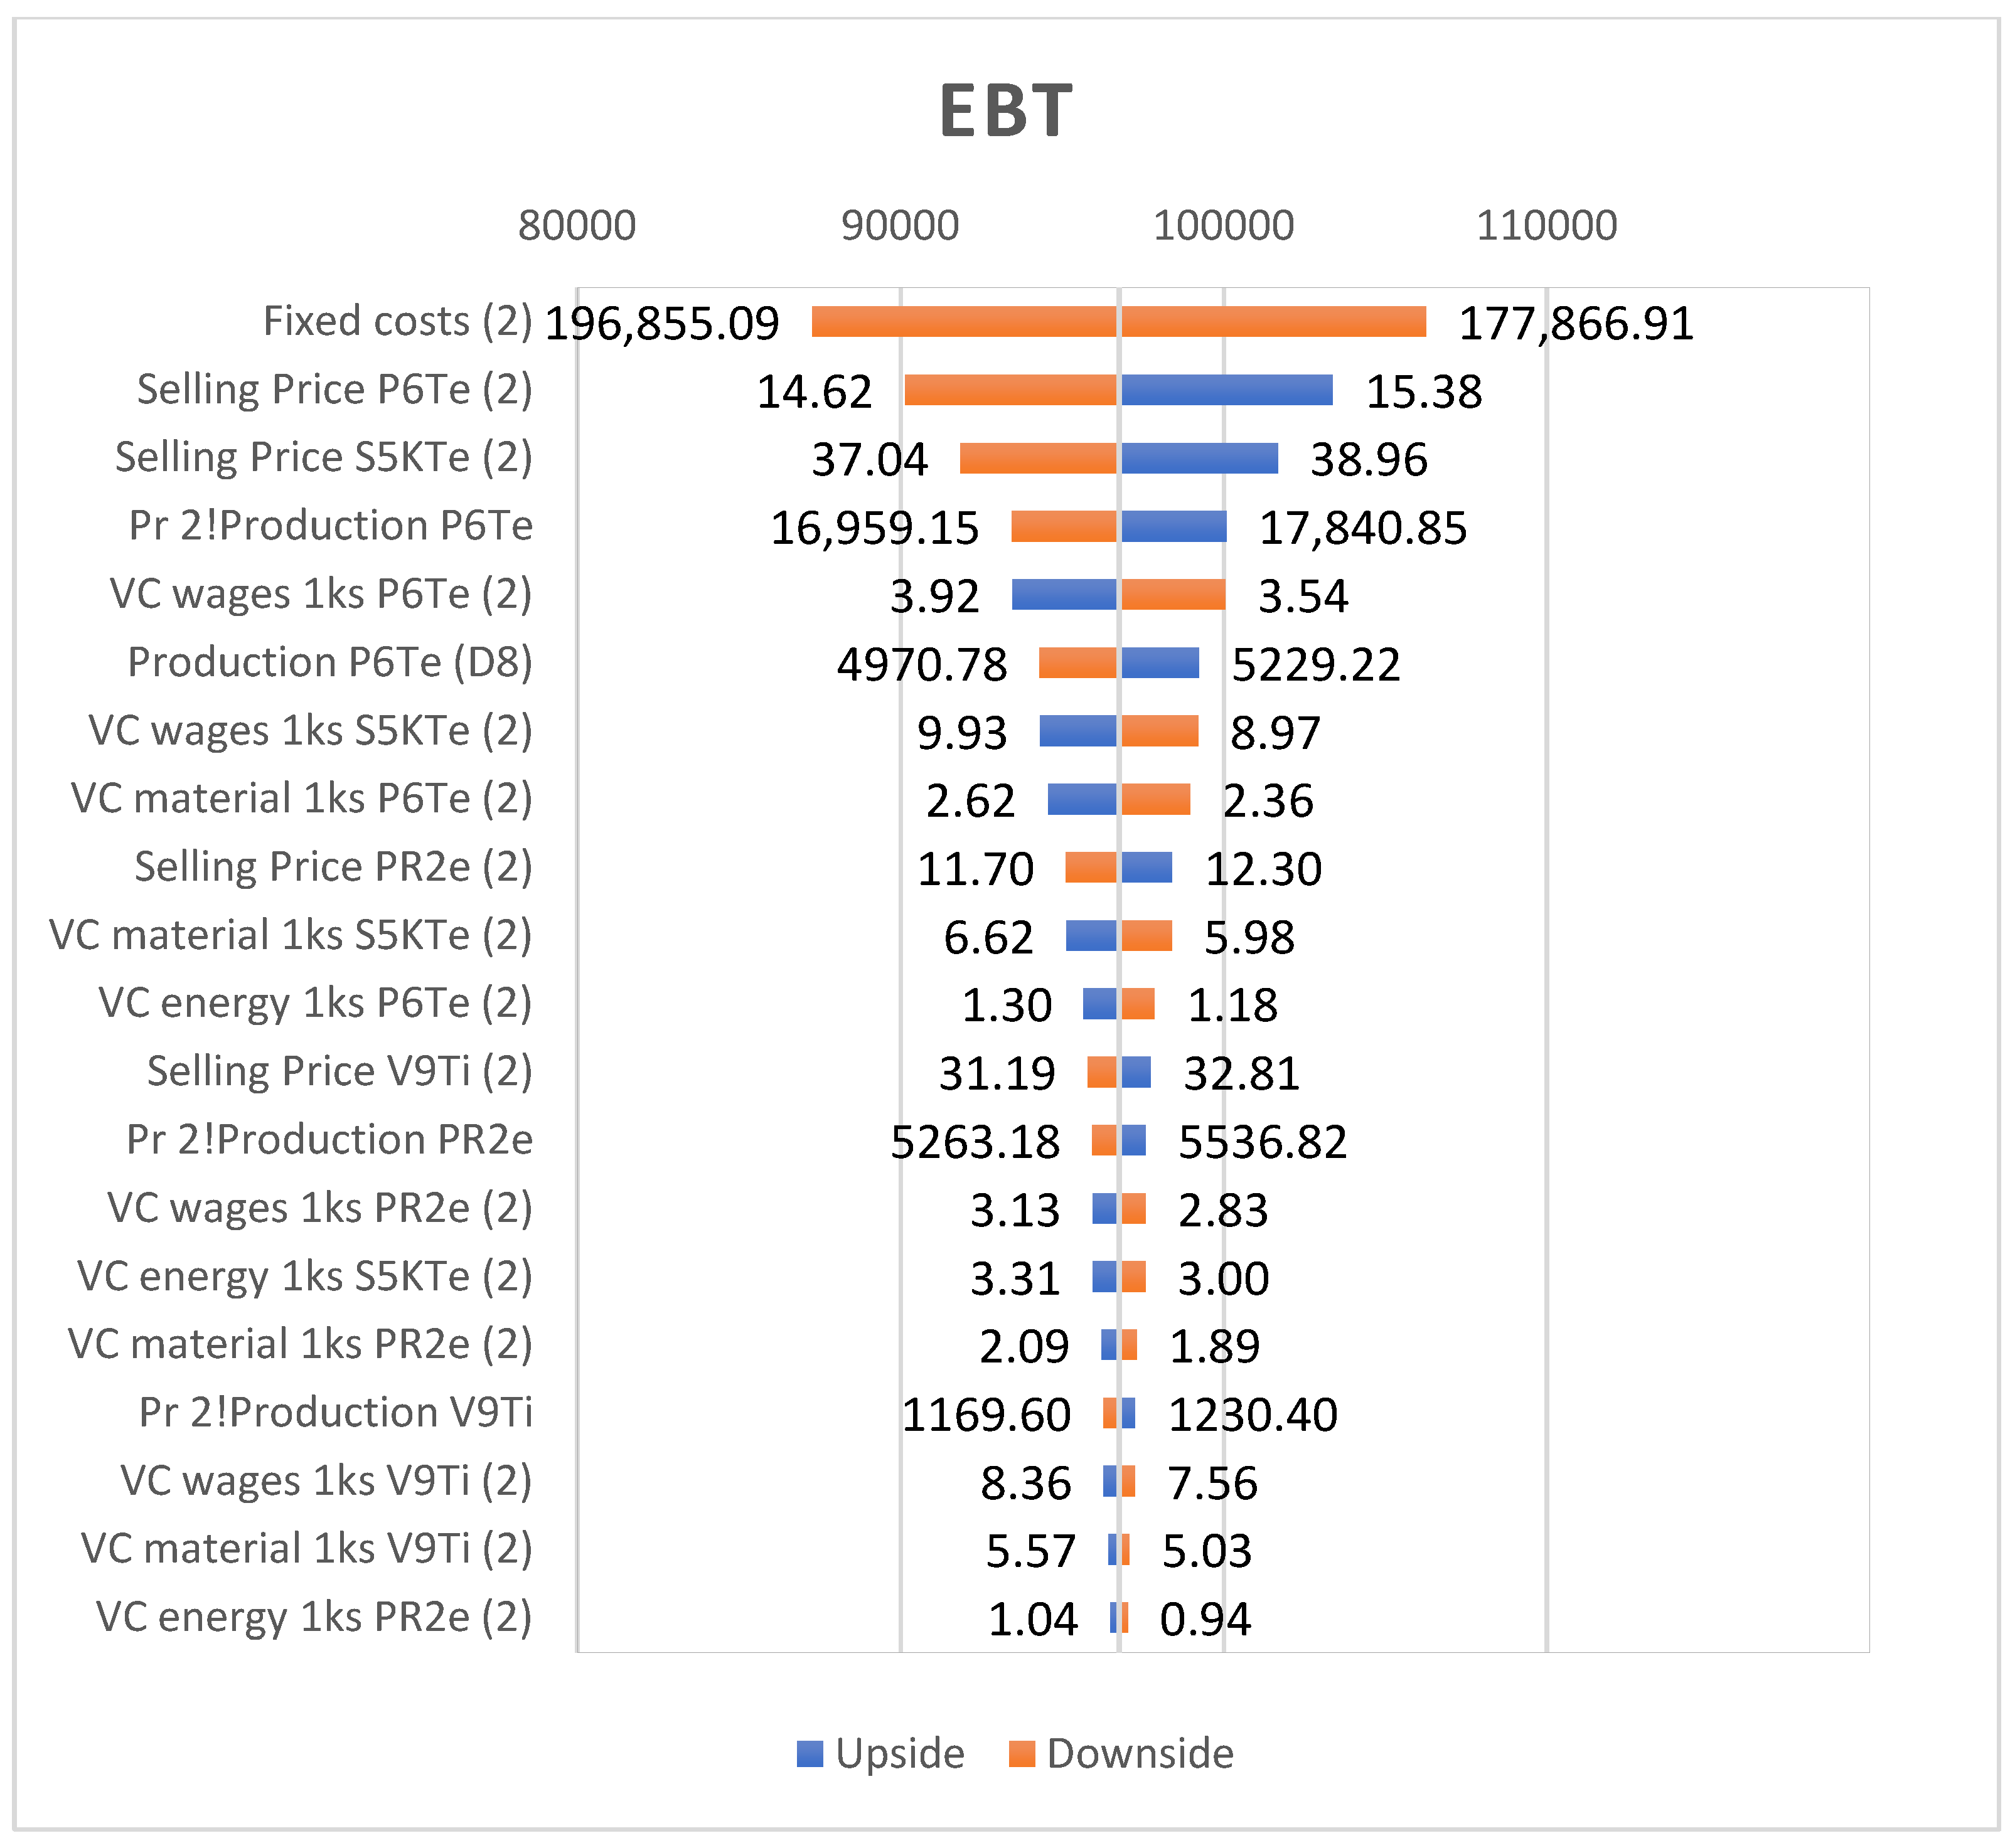Select the 196,855.09 data label
This screenshot has width=2015, height=1848.
[x=661, y=323]
